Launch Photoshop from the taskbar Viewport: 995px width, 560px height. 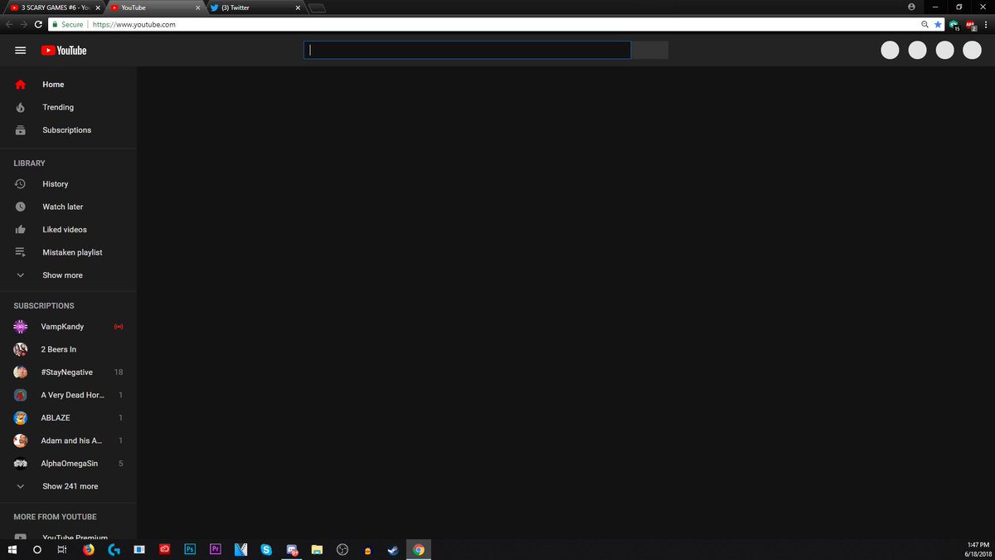click(x=190, y=549)
